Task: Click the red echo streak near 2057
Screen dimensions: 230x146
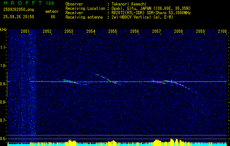Action: (x=158, y=82)
